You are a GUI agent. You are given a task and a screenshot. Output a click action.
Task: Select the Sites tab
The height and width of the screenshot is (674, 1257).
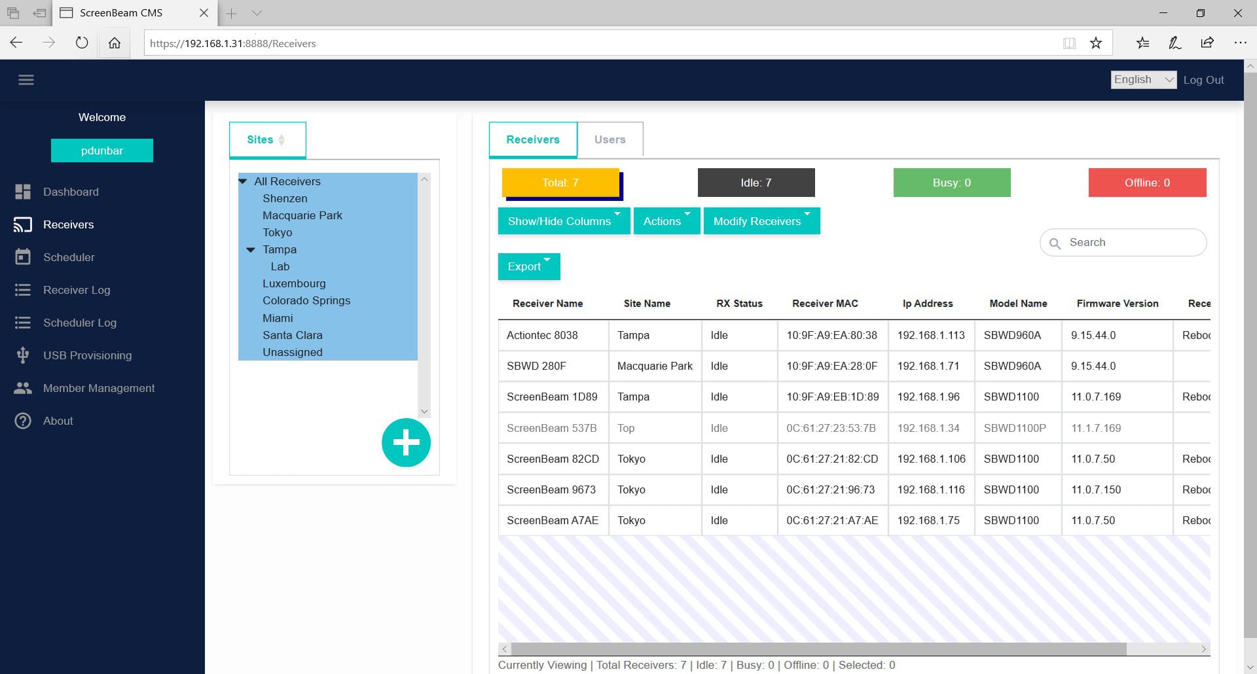pos(266,139)
